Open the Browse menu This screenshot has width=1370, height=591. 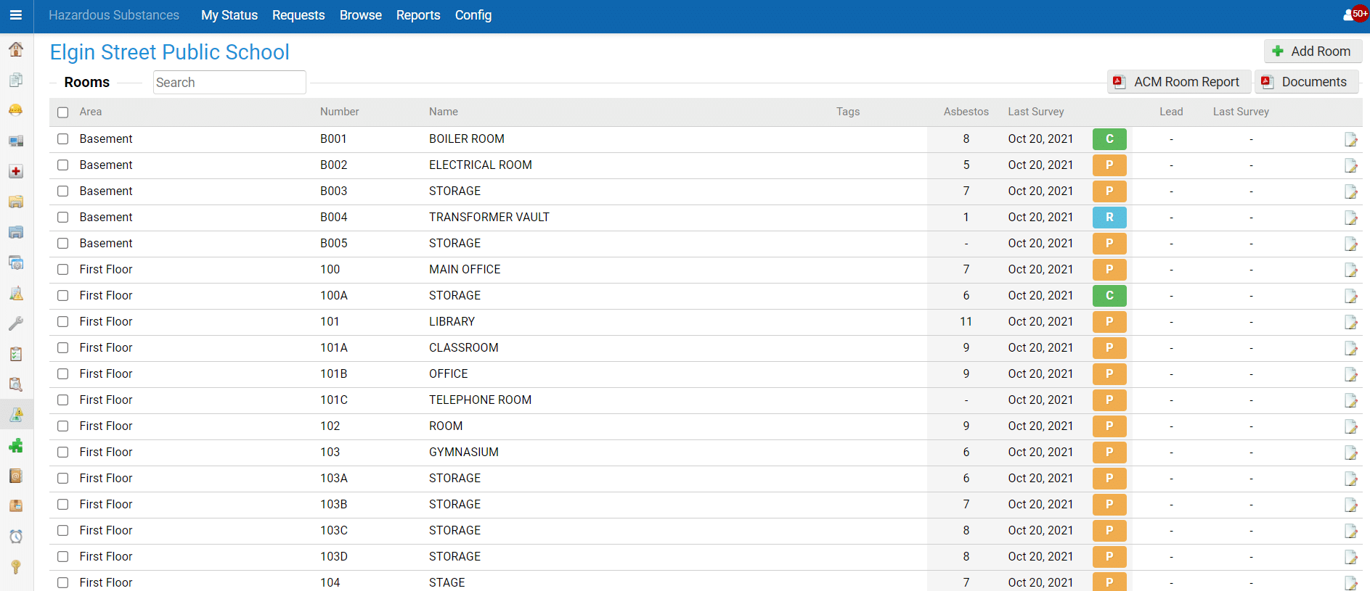[361, 15]
